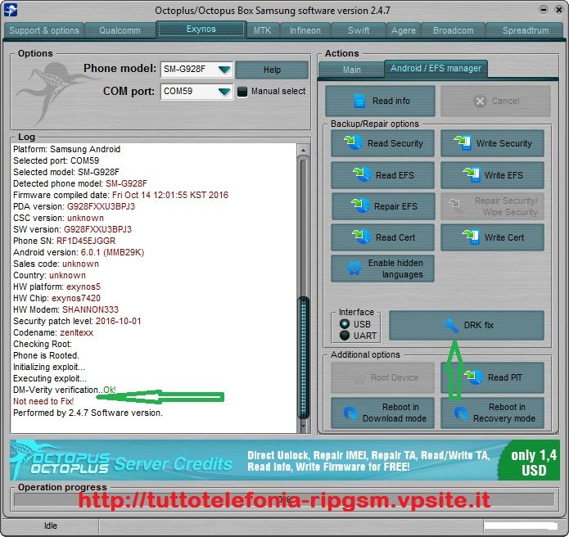
Task: Click the log scrollbar thumb
Action: [x=304, y=357]
